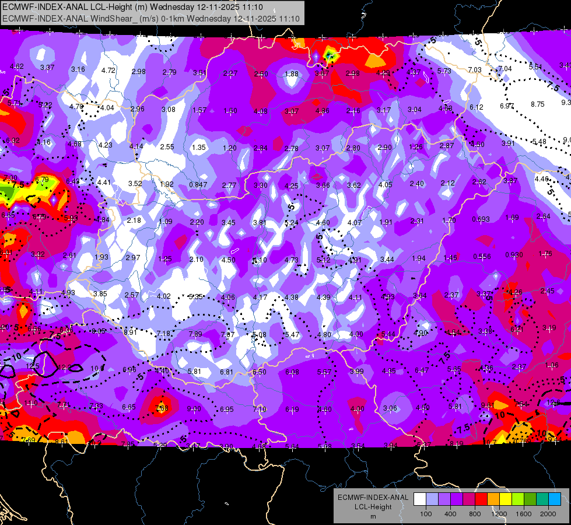571x525 pixels.
Task: Click the wind shear value '8.75'
Action: pyautogui.click(x=538, y=104)
